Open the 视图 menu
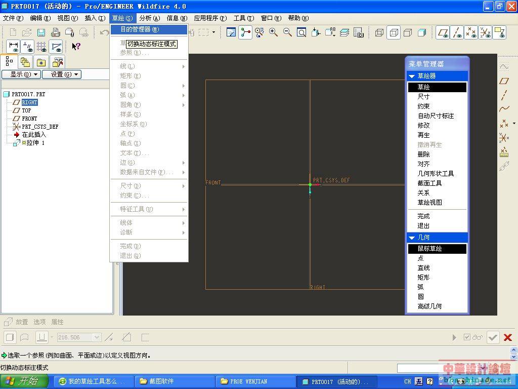Image resolution: width=518 pixels, height=389 pixels. (68, 18)
